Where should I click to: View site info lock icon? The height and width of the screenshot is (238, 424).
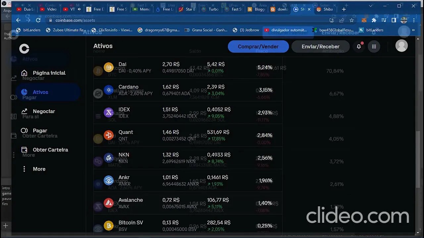51,20
